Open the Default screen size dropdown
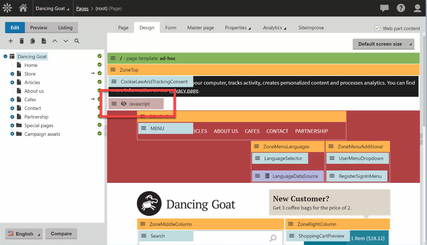The image size is (427, 245). (383, 44)
